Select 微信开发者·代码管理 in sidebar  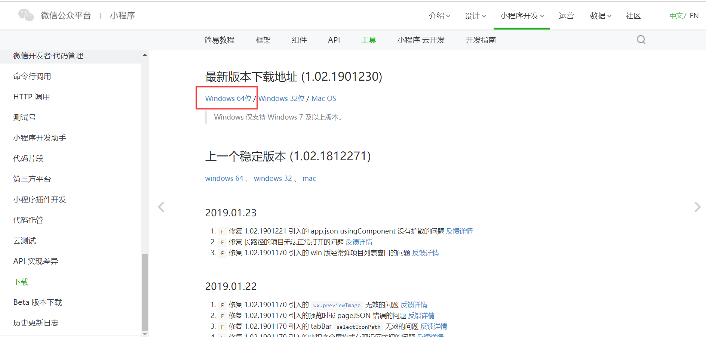tap(48, 56)
